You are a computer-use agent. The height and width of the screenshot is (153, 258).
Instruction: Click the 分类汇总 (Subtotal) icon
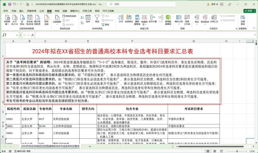214,17
